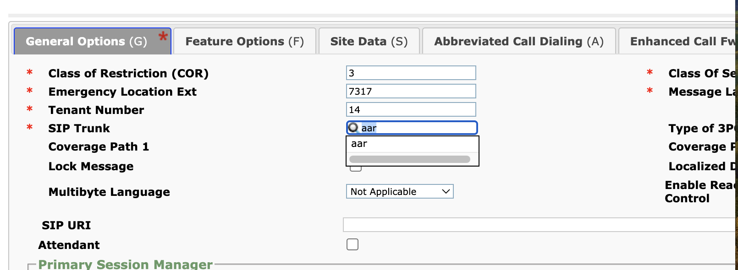Click the suggestion list horizontal scrollbar
738x270 pixels.
[x=409, y=159]
